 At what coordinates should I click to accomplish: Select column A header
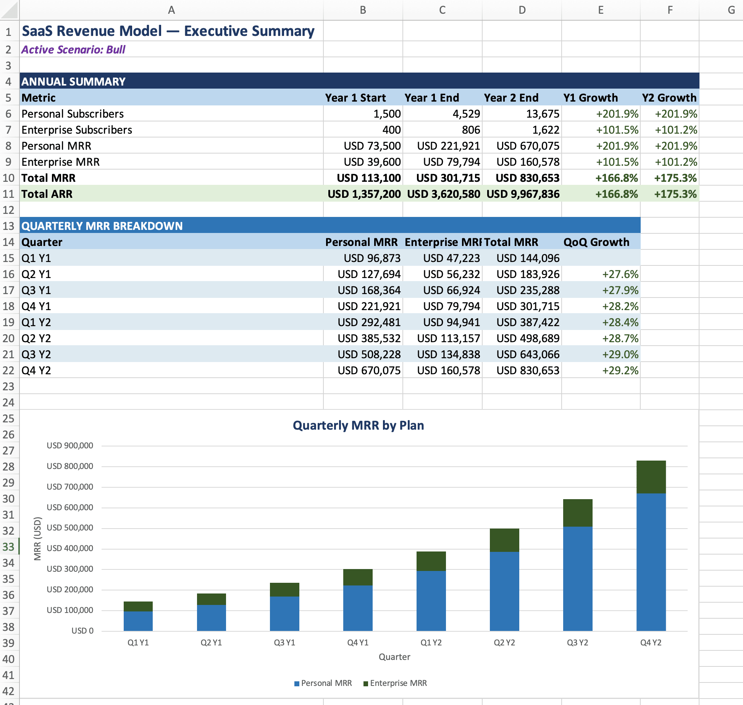click(x=171, y=10)
